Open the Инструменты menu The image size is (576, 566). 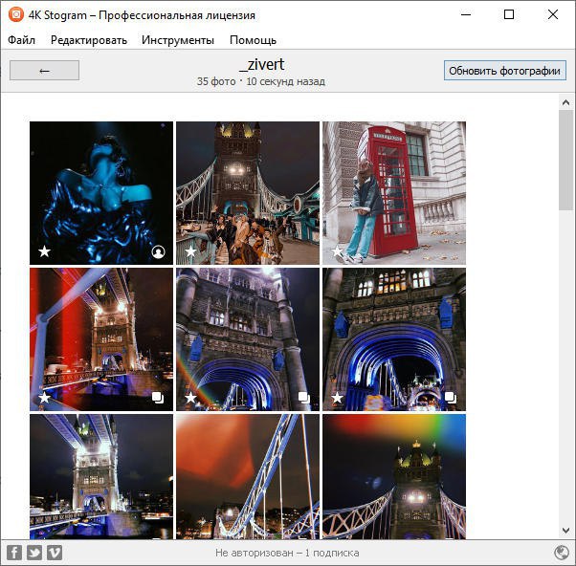pyautogui.click(x=178, y=39)
